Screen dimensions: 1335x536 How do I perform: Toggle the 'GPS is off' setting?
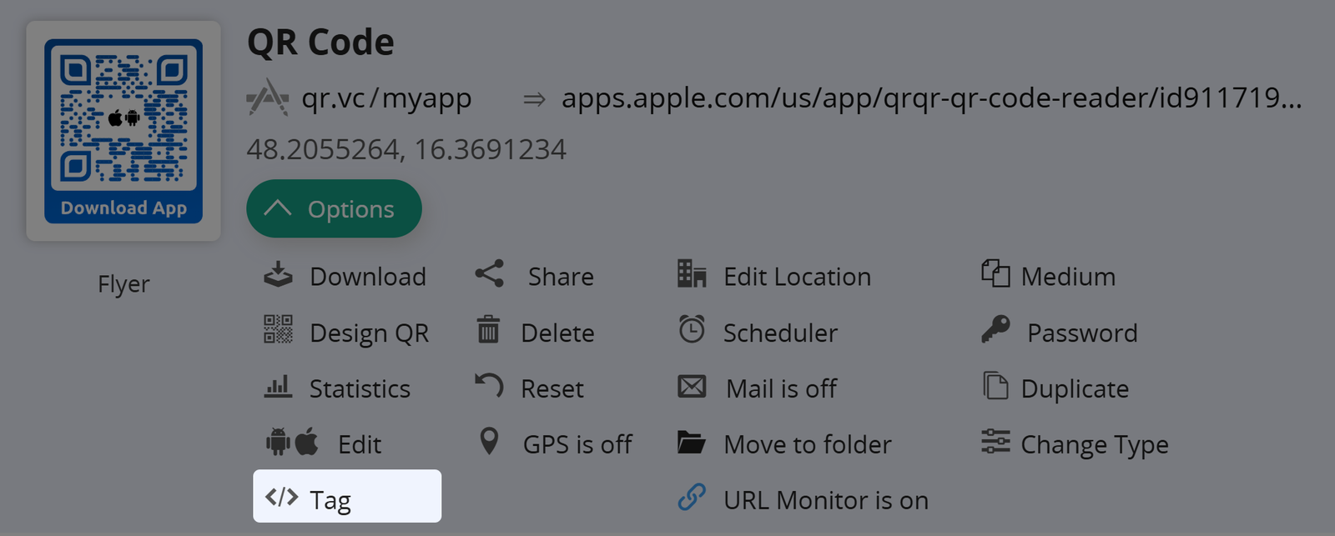[577, 444]
